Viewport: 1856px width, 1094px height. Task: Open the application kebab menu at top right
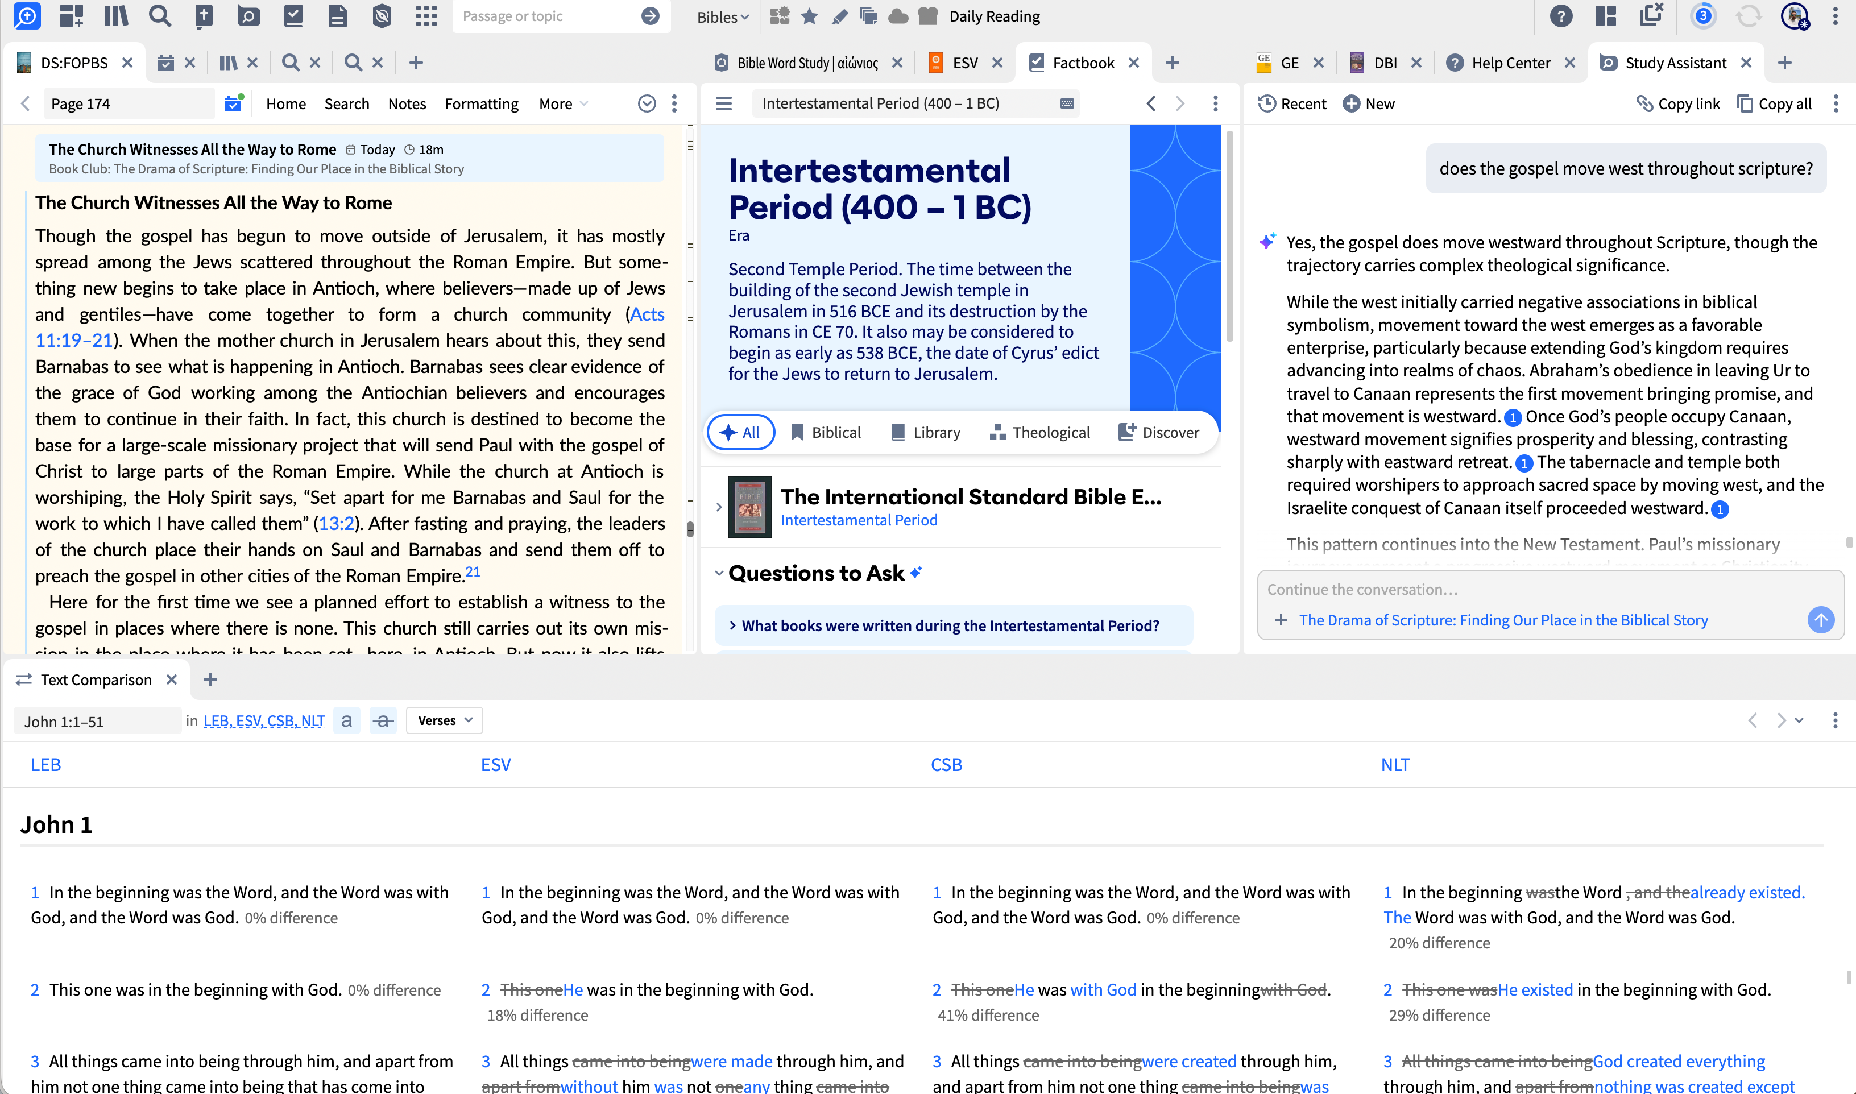click(1836, 15)
